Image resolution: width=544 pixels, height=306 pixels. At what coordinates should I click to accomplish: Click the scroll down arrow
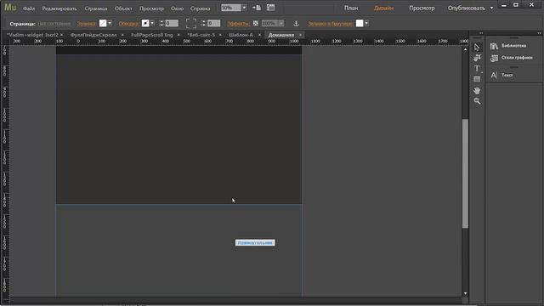click(465, 293)
